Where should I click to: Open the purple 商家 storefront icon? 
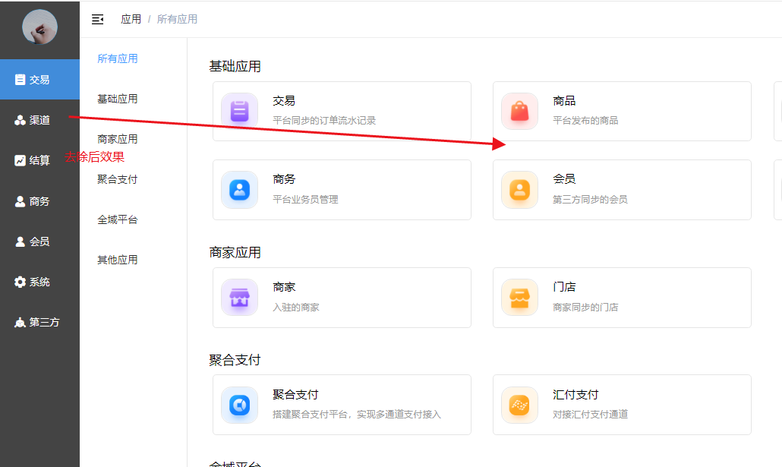[x=240, y=298]
